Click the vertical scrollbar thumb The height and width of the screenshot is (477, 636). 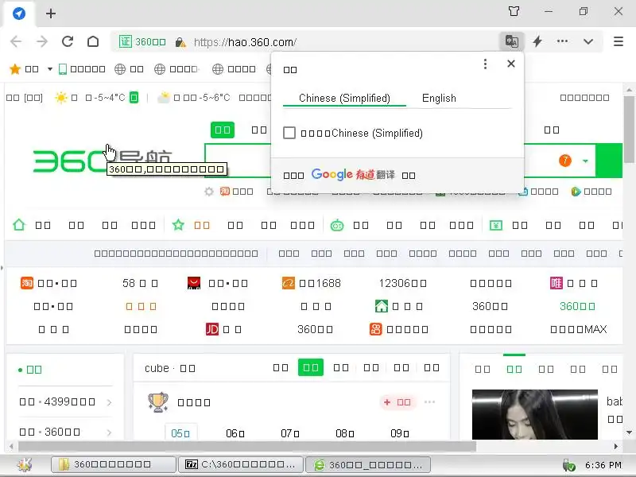[629, 129]
